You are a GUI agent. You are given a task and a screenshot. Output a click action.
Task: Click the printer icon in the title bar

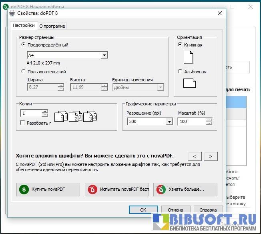(x=12, y=13)
